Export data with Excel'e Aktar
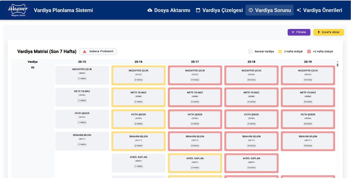The width and height of the screenshot is (351, 178). tap(329, 32)
